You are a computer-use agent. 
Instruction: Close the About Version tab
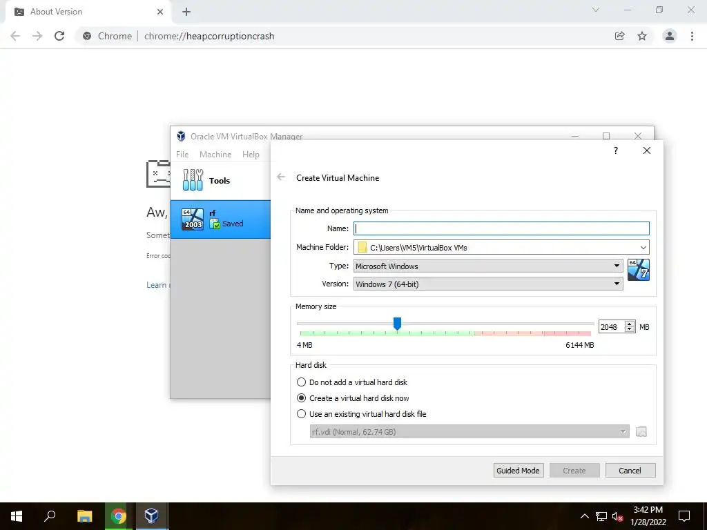click(160, 12)
